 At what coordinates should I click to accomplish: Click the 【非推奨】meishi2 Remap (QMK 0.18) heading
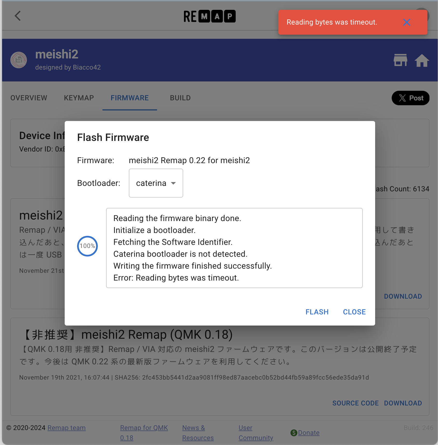click(126, 335)
